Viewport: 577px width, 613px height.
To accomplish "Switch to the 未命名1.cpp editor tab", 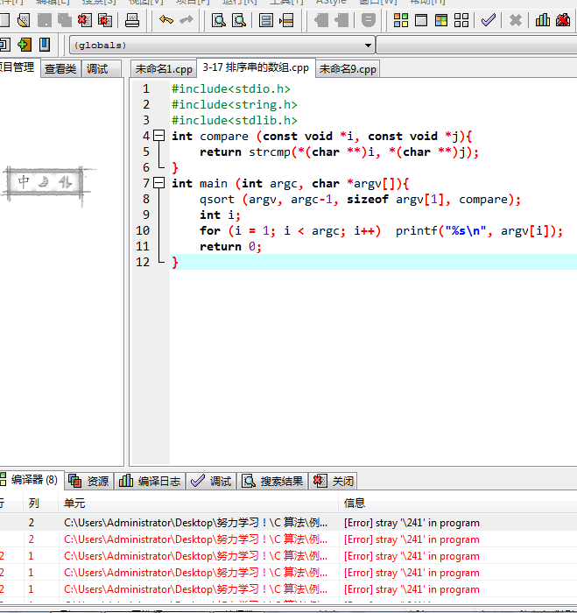I will (163, 68).
